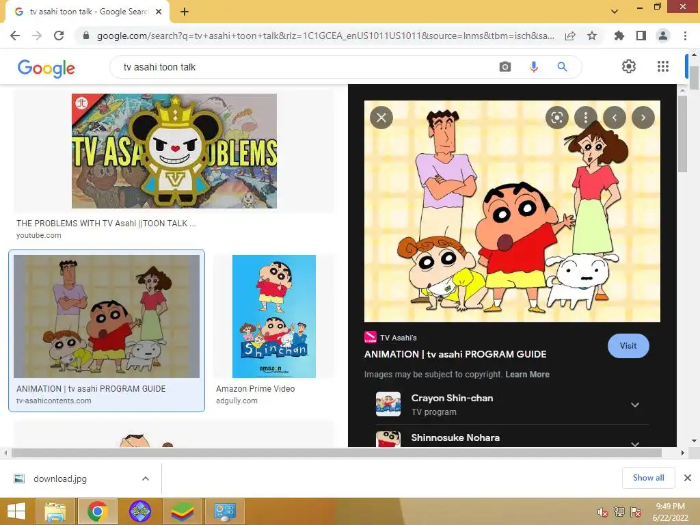This screenshot has width=700, height=525.
Task: Click the address bar URL
Action: (x=325, y=36)
